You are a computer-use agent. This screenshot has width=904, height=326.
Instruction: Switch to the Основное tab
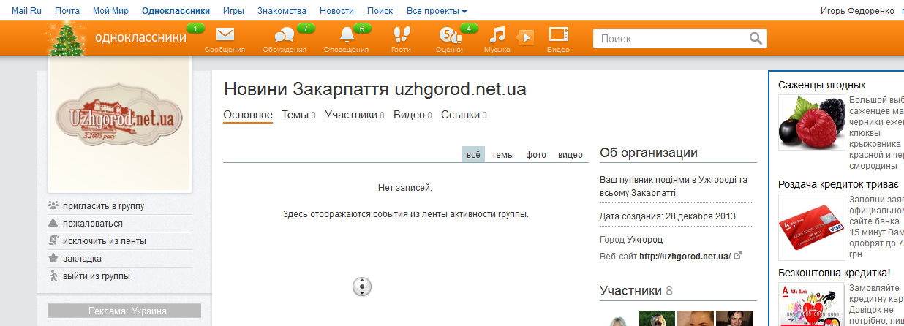click(248, 115)
